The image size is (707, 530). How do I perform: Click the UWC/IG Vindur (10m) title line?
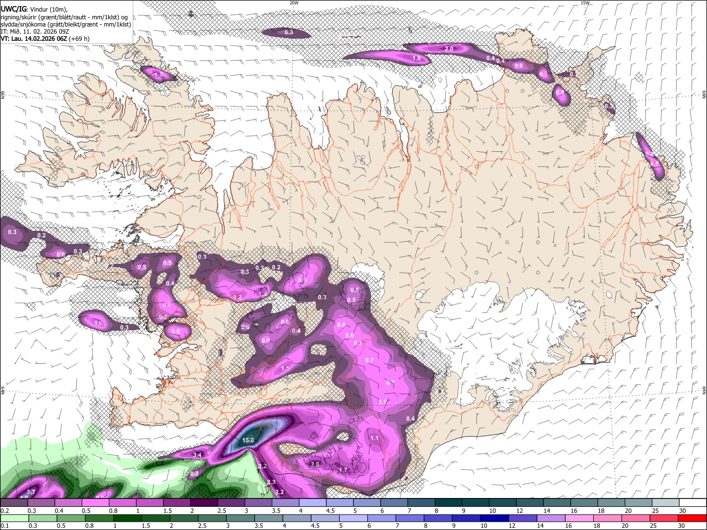34,9
